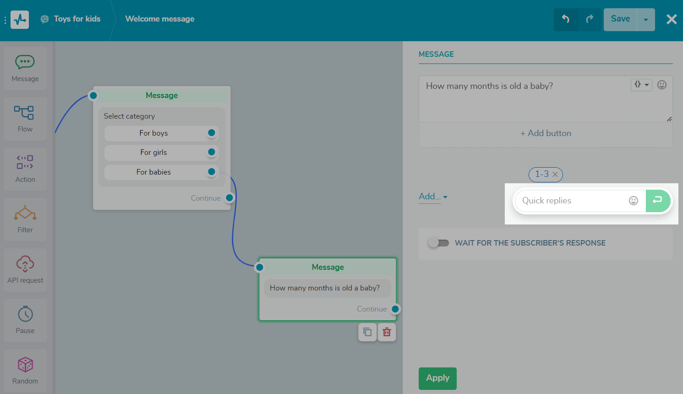The image size is (683, 394).
Task: Duplicate the selected message block
Action: pyautogui.click(x=367, y=332)
